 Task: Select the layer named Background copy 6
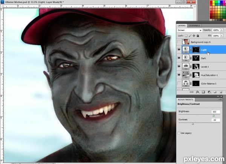(200, 42)
